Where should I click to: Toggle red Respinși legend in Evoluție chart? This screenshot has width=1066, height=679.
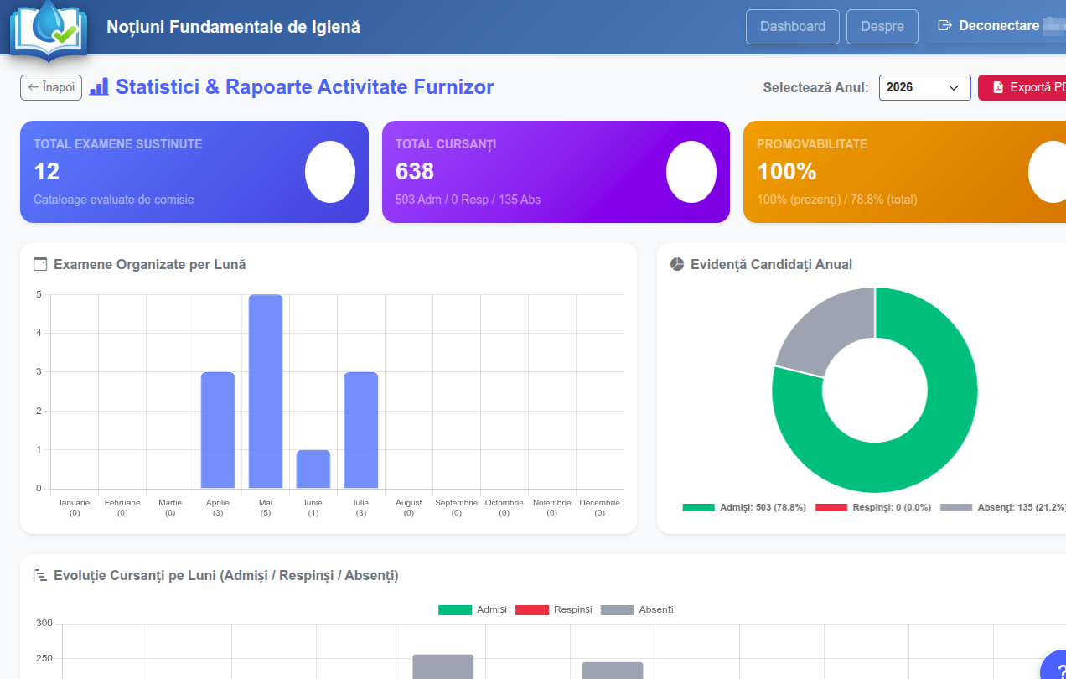click(x=531, y=609)
